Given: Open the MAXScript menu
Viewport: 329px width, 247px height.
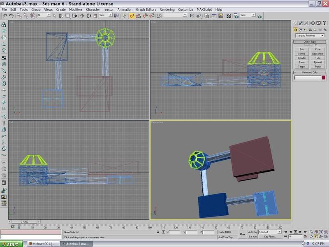Looking at the screenshot, I should (204, 9).
